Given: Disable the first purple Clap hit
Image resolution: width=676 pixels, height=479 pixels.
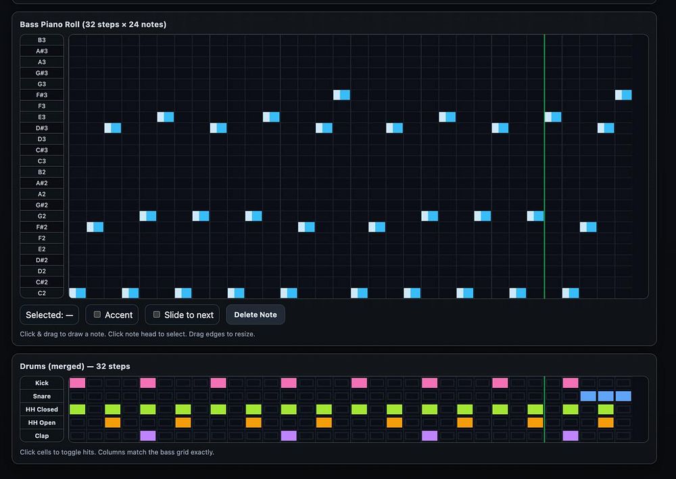Looking at the screenshot, I should tap(147, 436).
